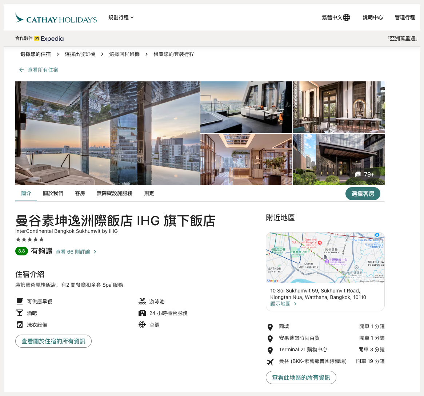Click the 裝飾藝術風格飯店 description text

click(69, 285)
